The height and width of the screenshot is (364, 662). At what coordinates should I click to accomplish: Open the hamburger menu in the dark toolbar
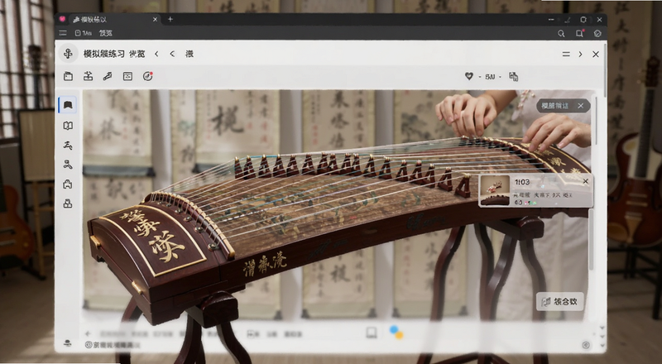(63, 33)
